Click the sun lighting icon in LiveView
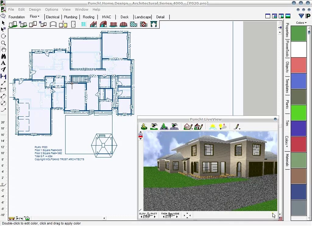This screenshot has height=226, width=312. click(213, 126)
